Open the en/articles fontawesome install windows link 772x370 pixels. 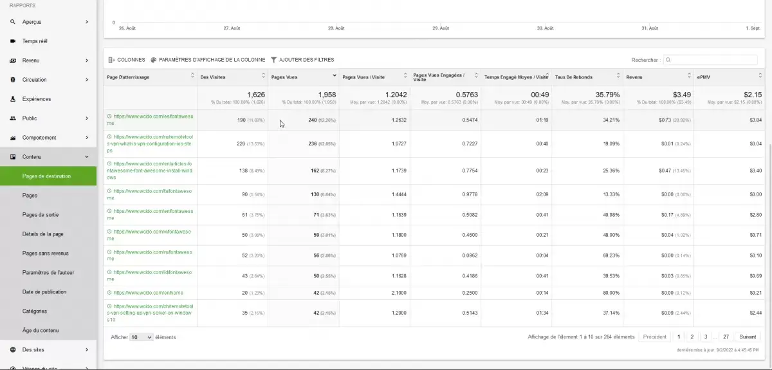[150, 171]
